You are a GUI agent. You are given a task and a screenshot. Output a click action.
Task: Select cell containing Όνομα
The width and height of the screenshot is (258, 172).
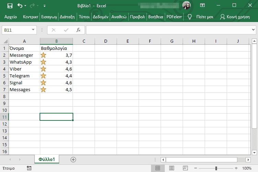(x=24, y=48)
